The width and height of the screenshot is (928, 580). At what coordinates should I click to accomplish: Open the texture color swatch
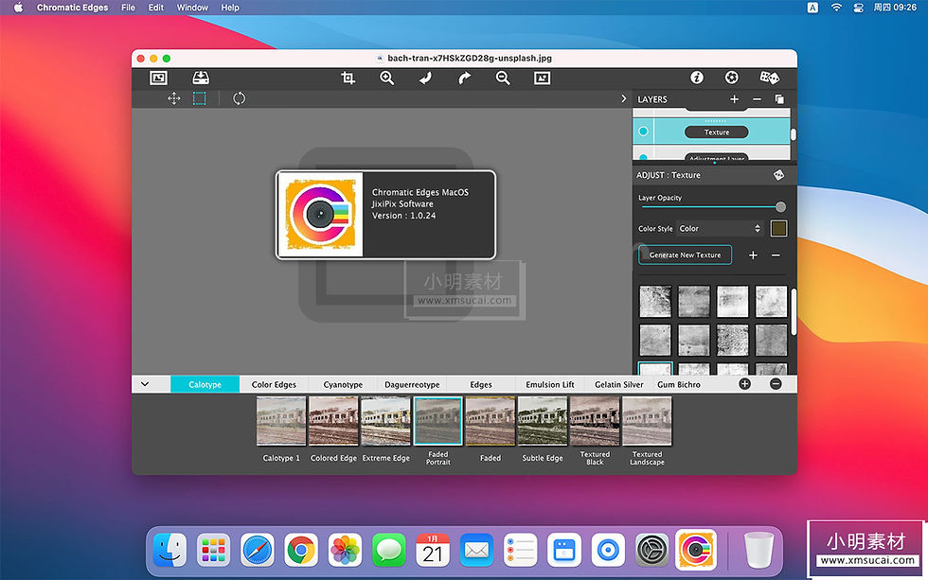pos(778,228)
